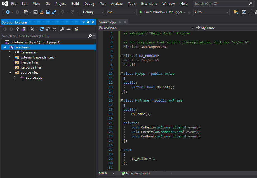Screen dimensions: 257x178
Task: Click the Solution Explorer Home icon
Action: pyautogui.click(x=17, y=29)
